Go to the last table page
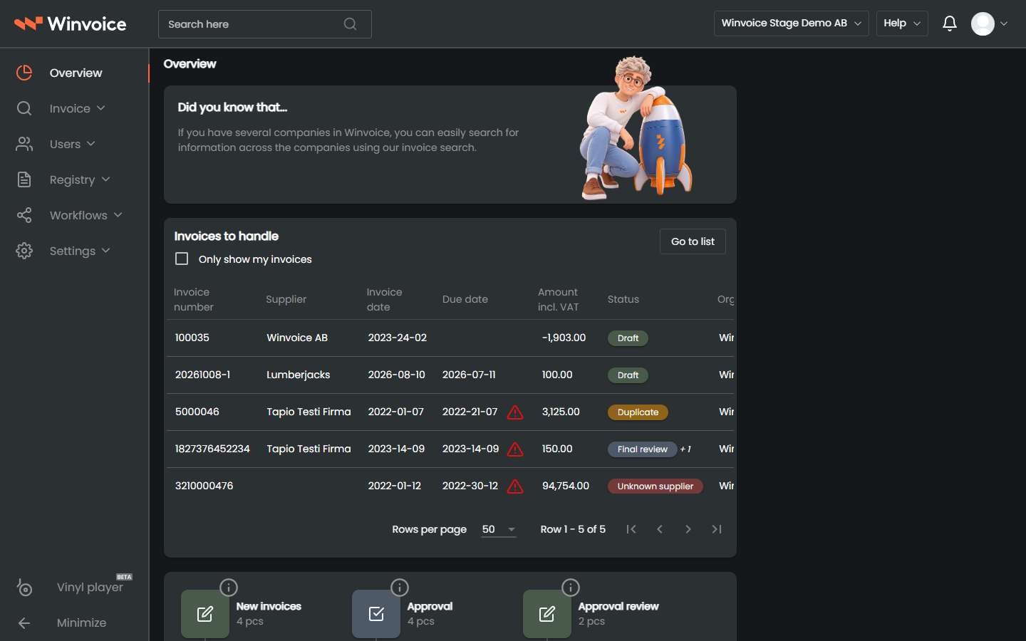The width and height of the screenshot is (1026, 641). click(x=717, y=529)
